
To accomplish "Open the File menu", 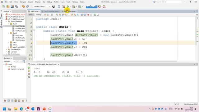I will pos(6,2).
